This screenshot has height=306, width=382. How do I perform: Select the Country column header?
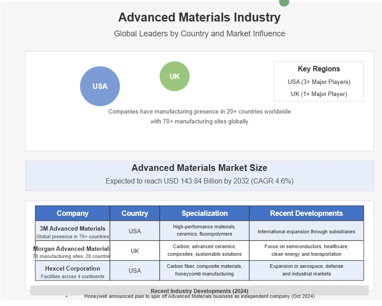135,213
